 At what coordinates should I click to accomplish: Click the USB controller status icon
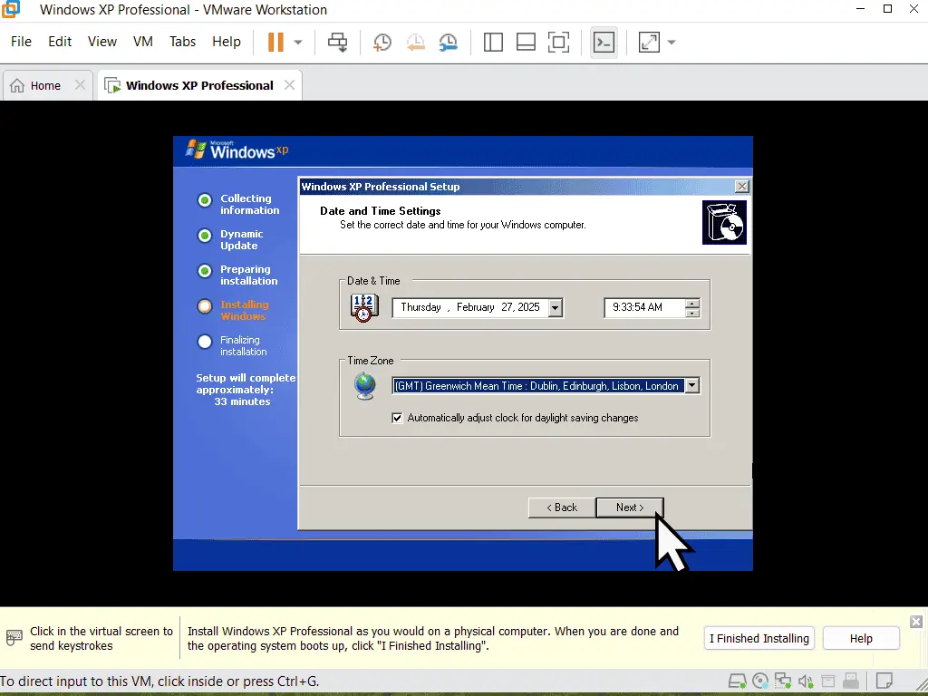[x=851, y=681]
